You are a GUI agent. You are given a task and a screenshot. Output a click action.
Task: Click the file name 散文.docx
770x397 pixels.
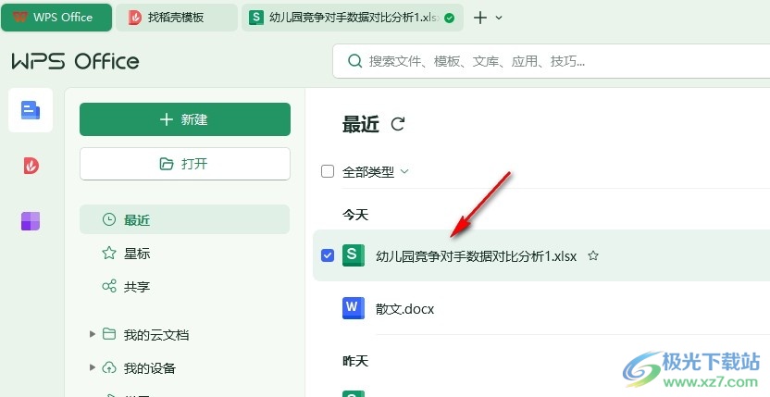coord(405,309)
